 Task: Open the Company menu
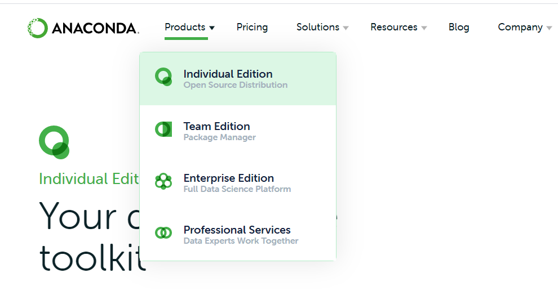pos(520,27)
